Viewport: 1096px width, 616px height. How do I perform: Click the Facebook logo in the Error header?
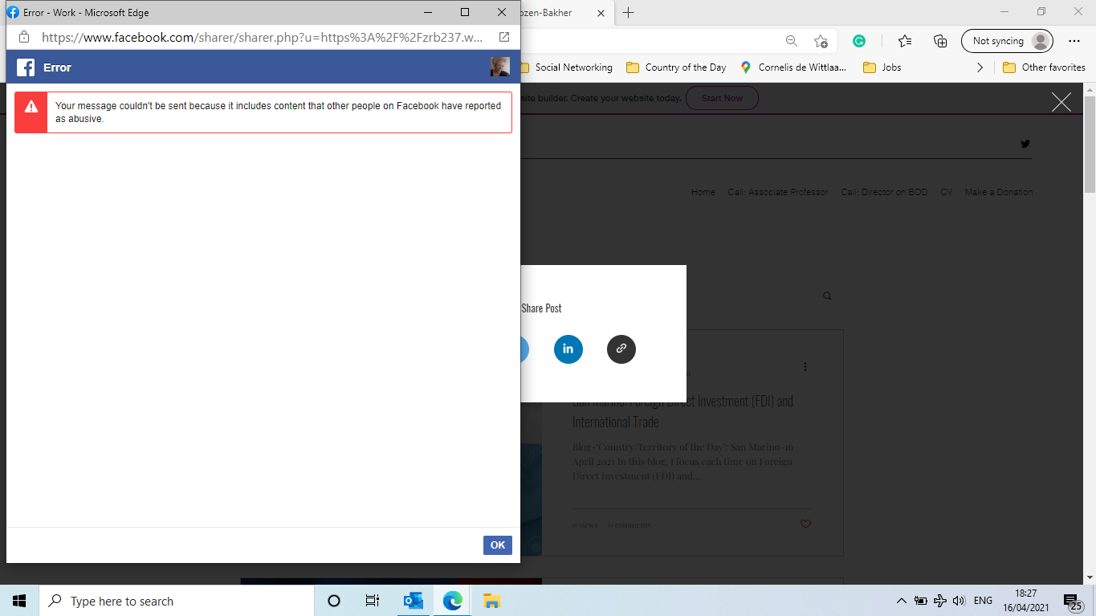click(x=26, y=67)
